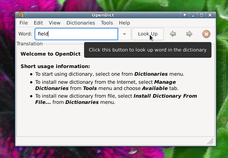Open the Dictionaries menu
The width and height of the screenshot is (228, 158).
point(81,23)
